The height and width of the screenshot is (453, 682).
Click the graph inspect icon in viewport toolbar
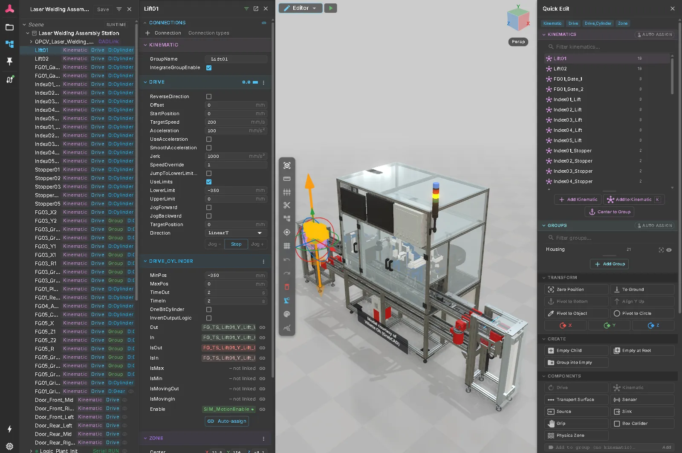click(x=287, y=328)
